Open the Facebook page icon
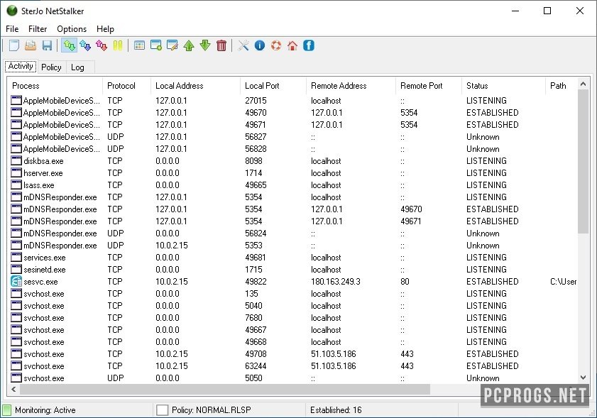The height and width of the screenshot is (418, 597). pyautogui.click(x=309, y=45)
